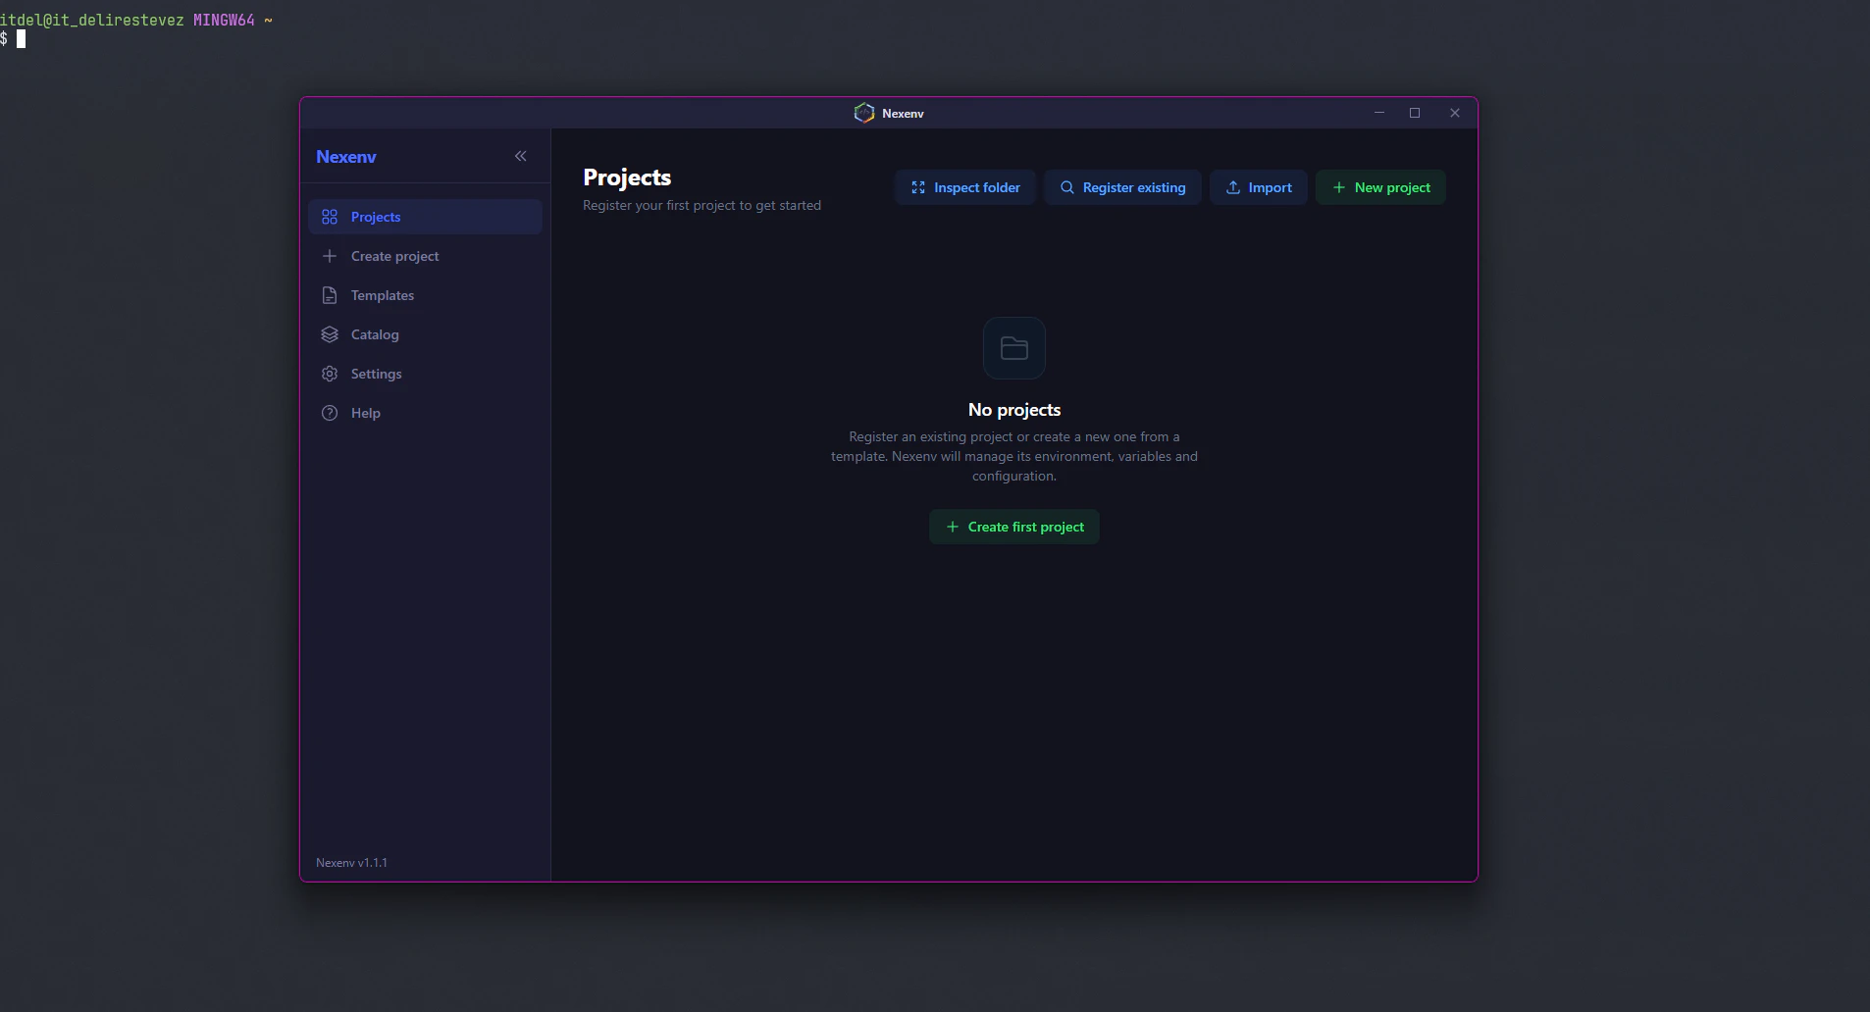Click the itdel@it_delirestevez terminal username
The image size is (1870, 1012).
(92, 20)
